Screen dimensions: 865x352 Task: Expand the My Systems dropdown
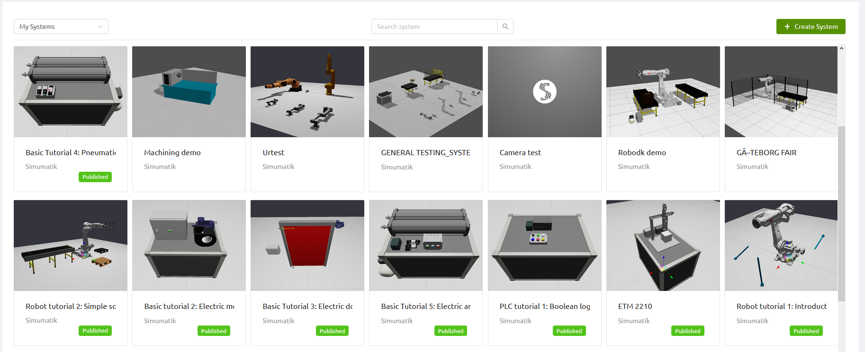pyautogui.click(x=61, y=26)
